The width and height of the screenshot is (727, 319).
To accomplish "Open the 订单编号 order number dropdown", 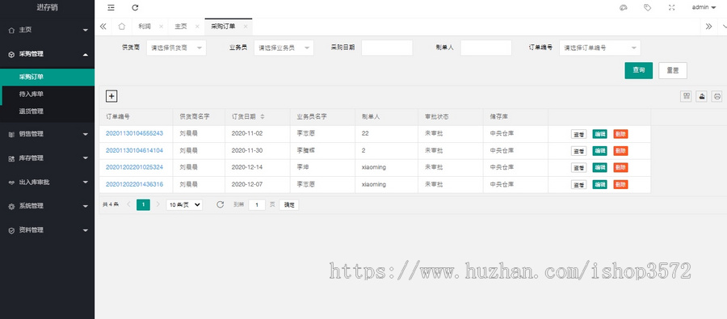I will click(x=600, y=48).
